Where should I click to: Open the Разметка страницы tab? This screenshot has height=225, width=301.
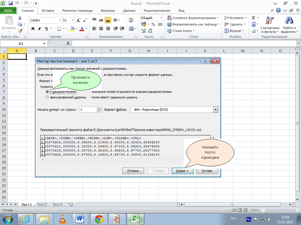tap(77, 11)
